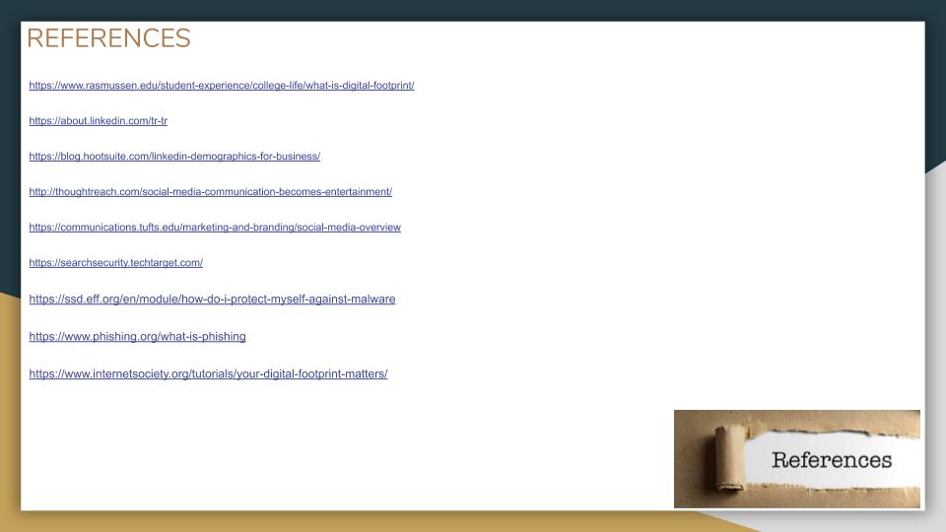946x532 pixels.
Task: Follow the ssd.eff.org malware protection link
Action: [212, 299]
